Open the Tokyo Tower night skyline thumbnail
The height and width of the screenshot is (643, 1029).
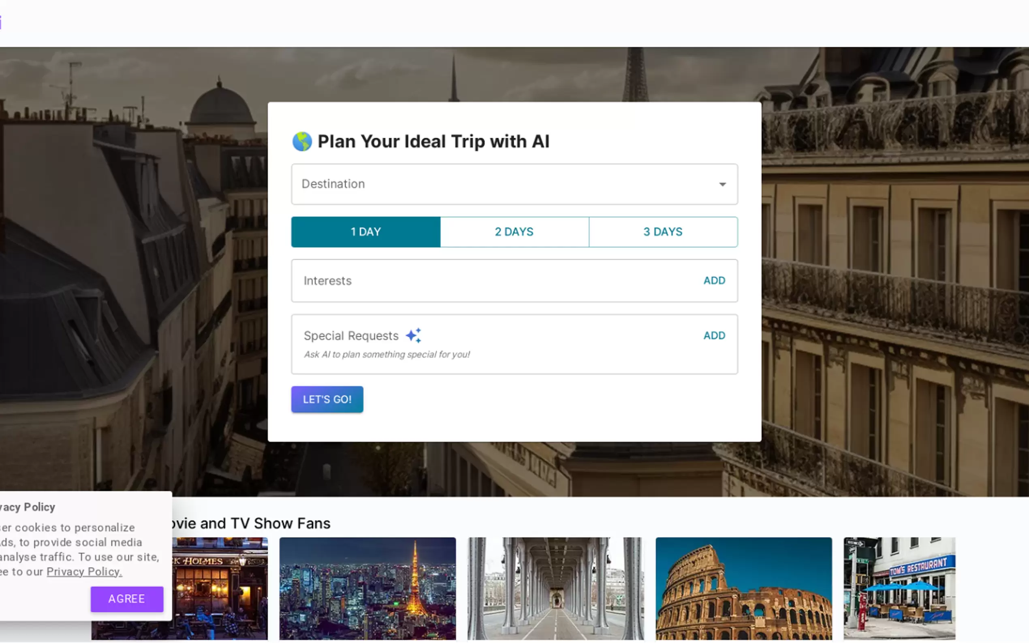tap(367, 588)
